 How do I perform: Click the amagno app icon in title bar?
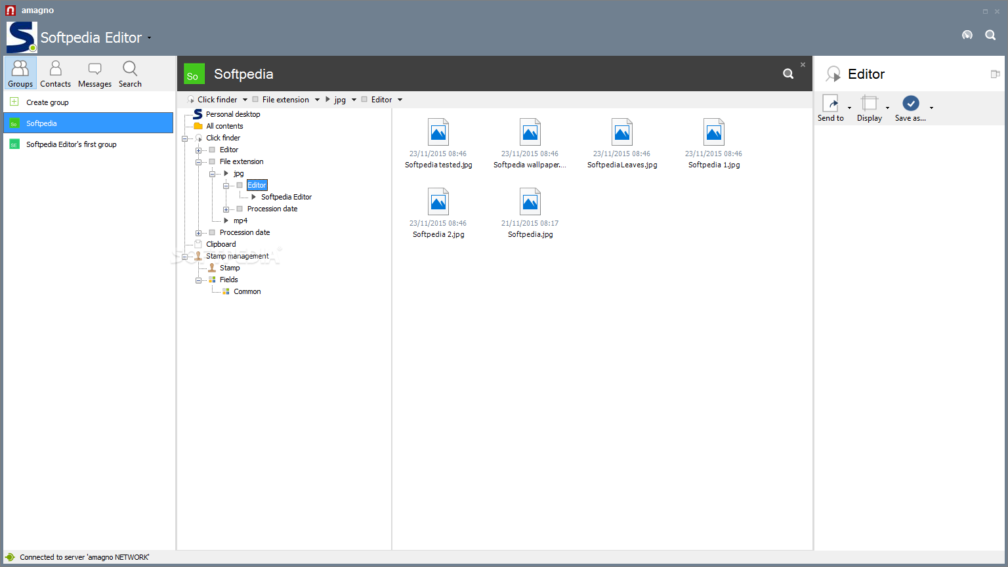pos(10,10)
